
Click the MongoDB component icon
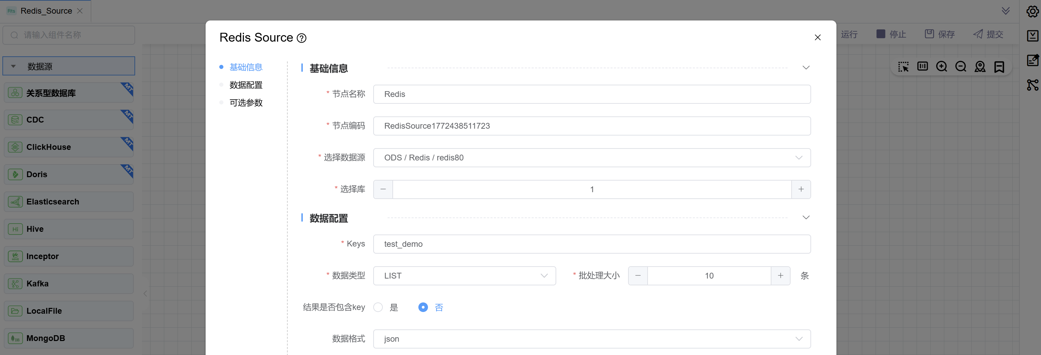pos(15,338)
